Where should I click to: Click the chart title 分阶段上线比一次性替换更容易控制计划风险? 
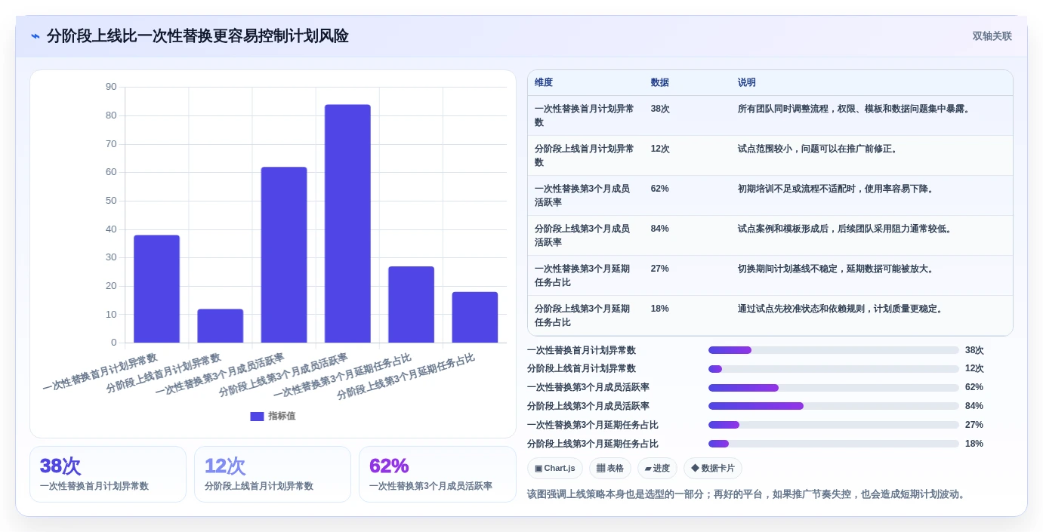click(x=197, y=36)
